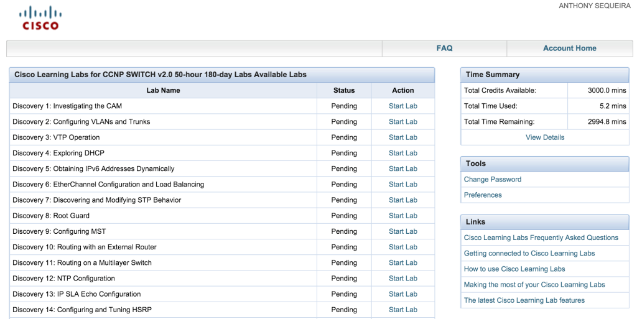Click the Links panel header

point(545,222)
